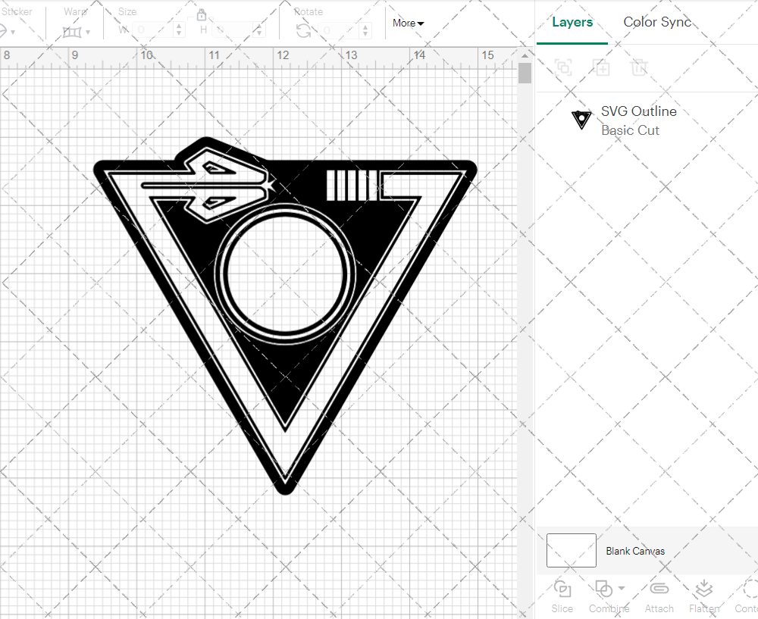This screenshot has height=619, width=758.
Task: Switch to the Color Sync tab
Action: point(657,22)
